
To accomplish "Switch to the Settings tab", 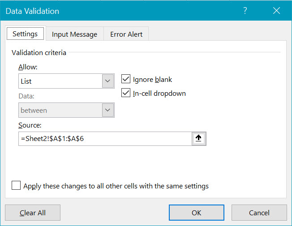I will pyautogui.click(x=25, y=34).
